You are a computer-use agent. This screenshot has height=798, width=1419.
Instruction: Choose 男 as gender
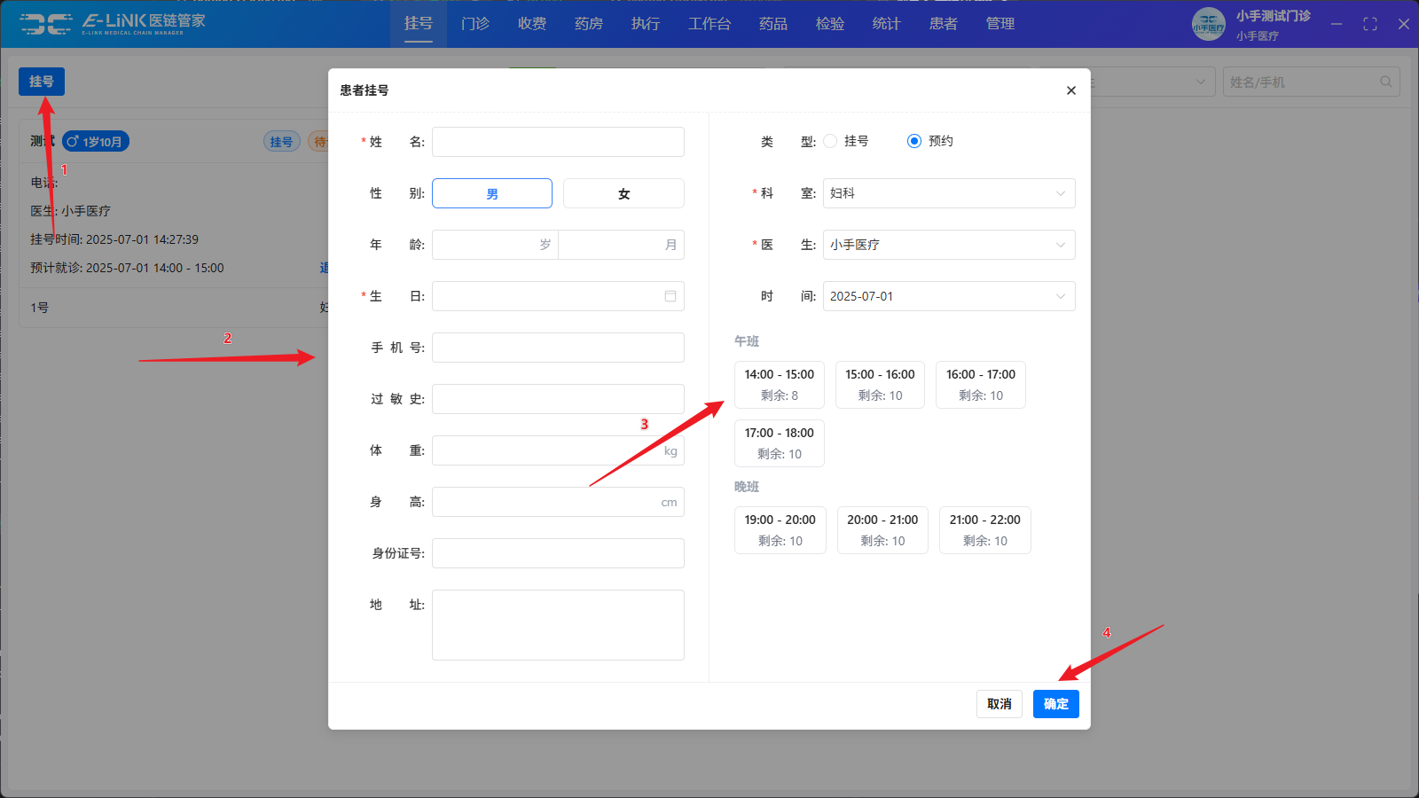[492, 193]
